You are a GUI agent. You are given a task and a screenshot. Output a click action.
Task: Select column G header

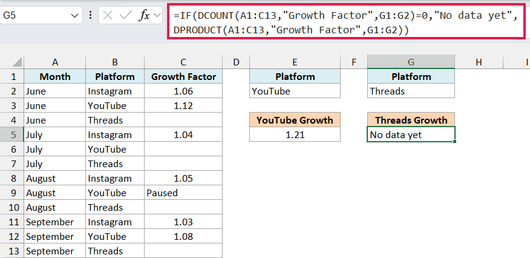(411, 62)
